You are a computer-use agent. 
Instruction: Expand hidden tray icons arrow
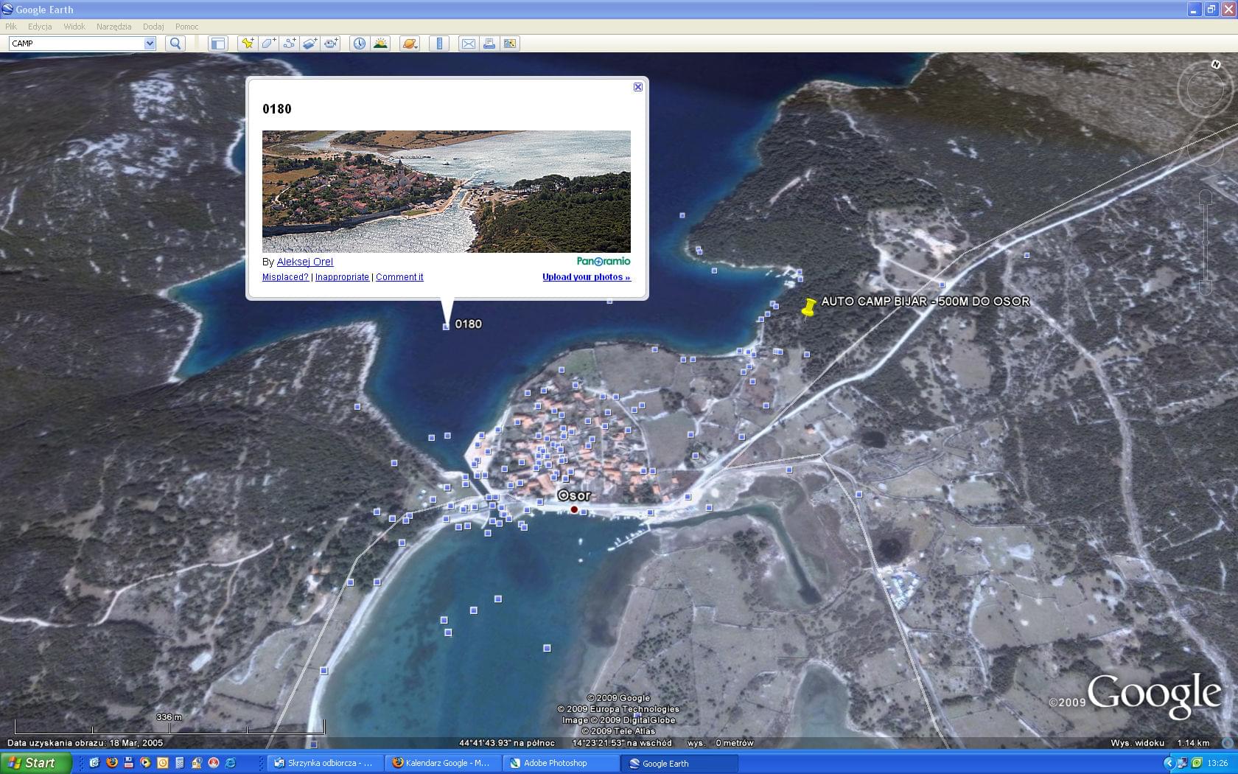[1169, 763]
